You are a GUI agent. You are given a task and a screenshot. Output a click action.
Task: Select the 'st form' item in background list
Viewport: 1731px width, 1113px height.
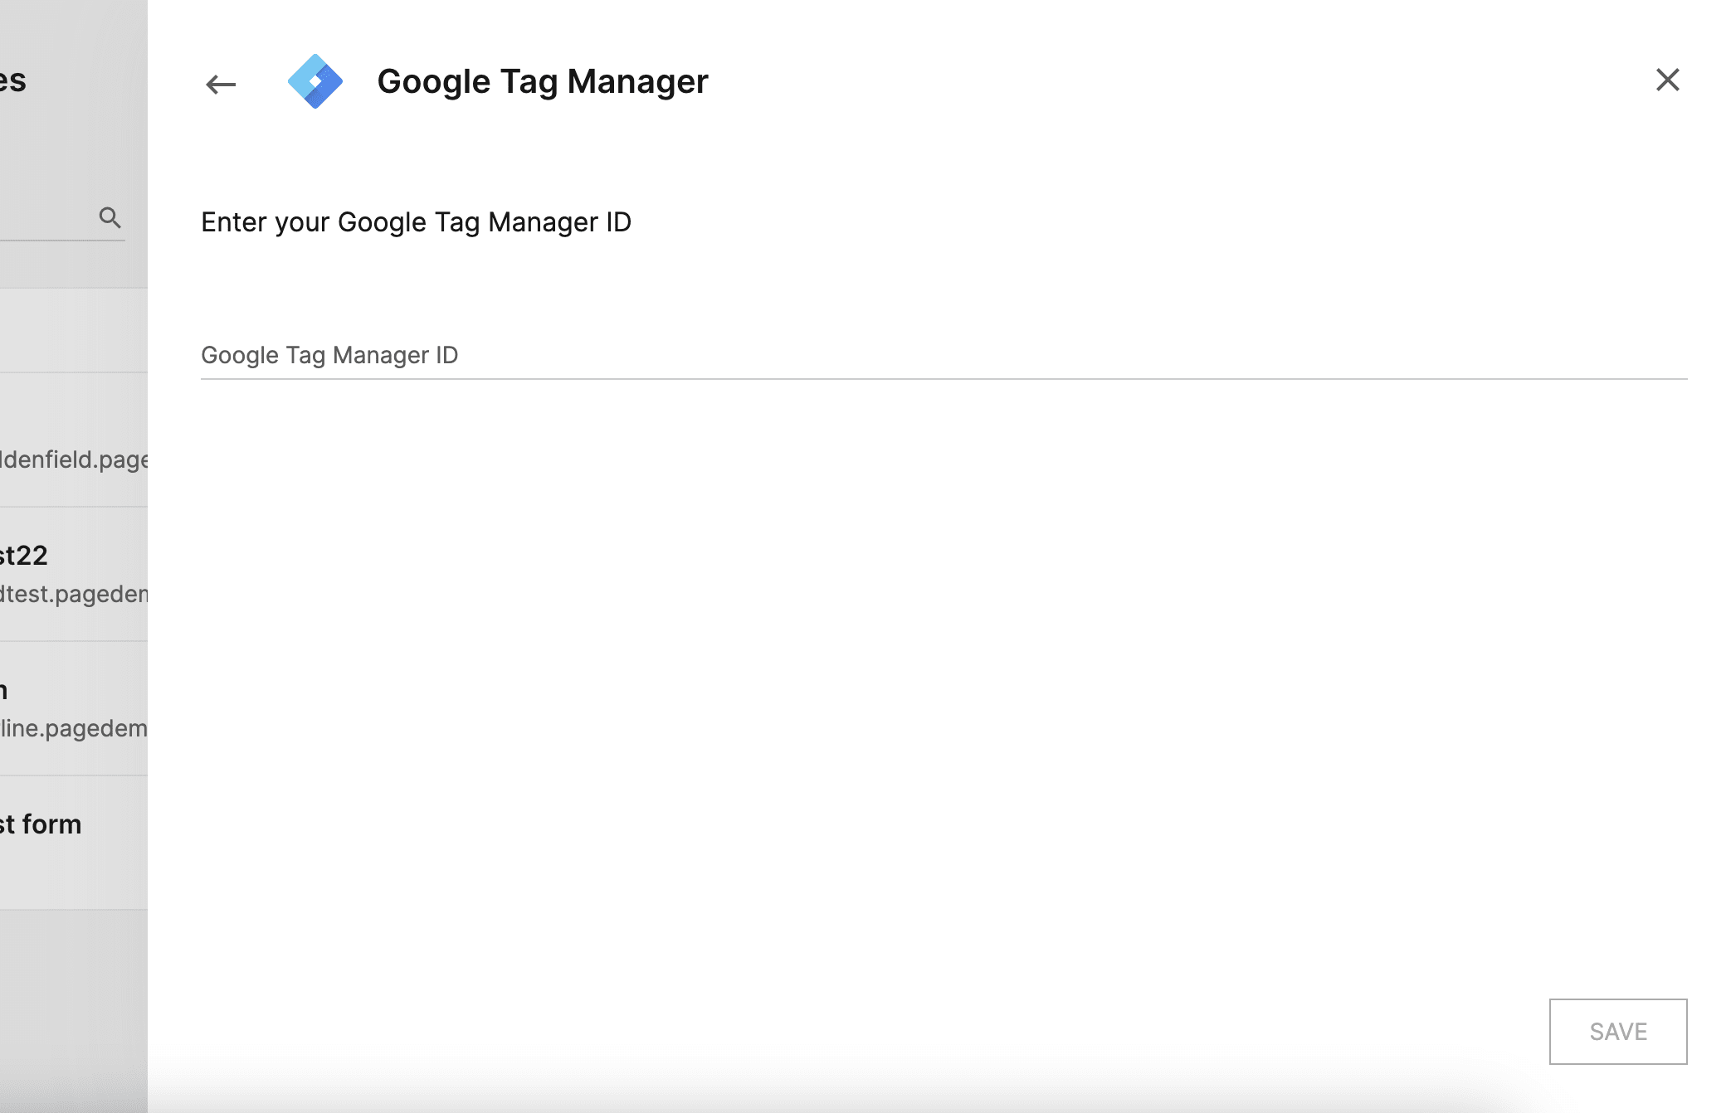click(41, 824)
